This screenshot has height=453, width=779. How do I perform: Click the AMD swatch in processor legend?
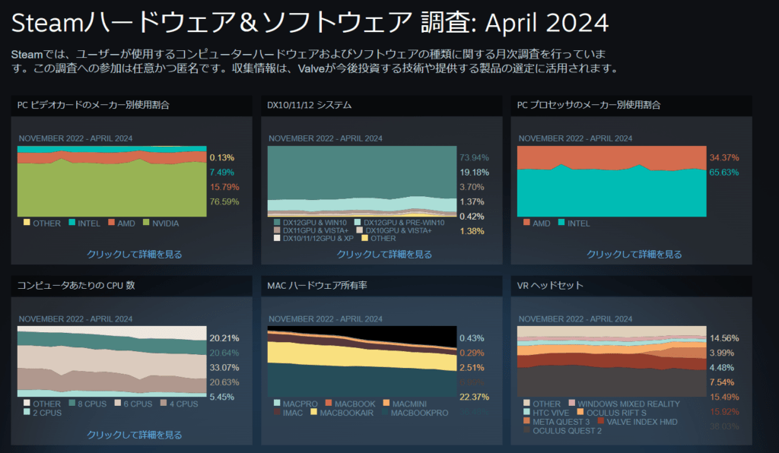(x=526, y=222)
